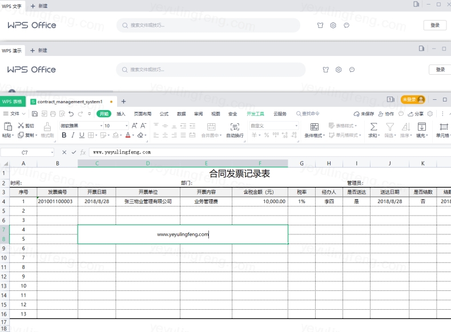Toggle top vertical alignment

[x=156, y=125]
